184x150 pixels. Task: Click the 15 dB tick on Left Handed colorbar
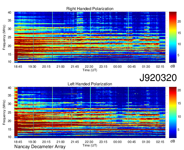tap(179, 103)
